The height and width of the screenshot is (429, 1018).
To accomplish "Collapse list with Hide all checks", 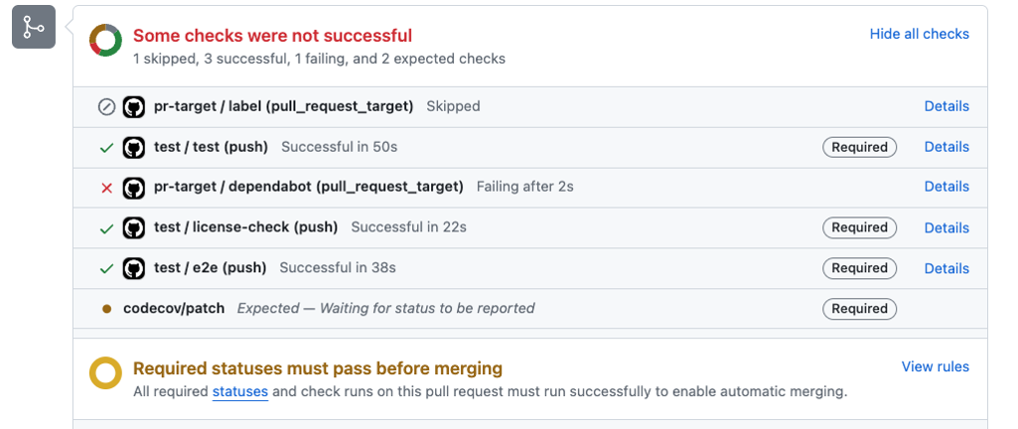I will click(x=920, y=34).
